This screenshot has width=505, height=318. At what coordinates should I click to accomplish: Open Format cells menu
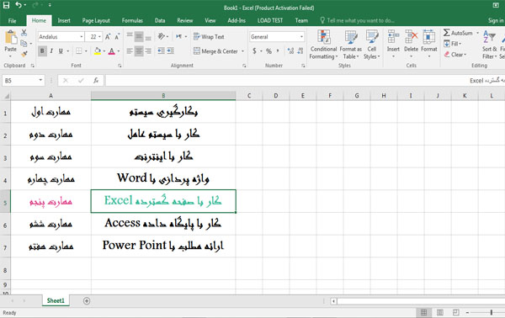coord(429,45)
